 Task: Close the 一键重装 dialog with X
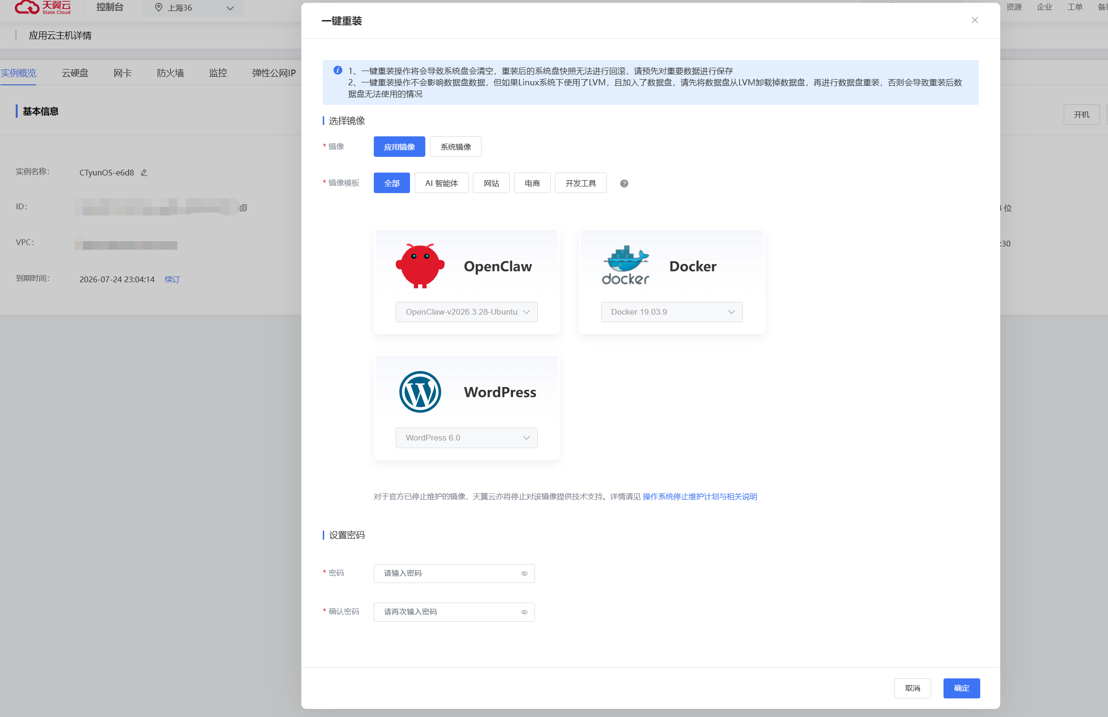pos(975,20)
